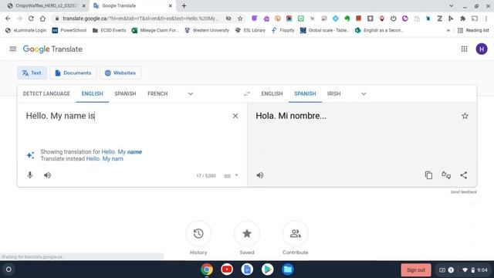Click the Sign out button
The width and height of the screenshot is (494, 278).
(416, 270)
